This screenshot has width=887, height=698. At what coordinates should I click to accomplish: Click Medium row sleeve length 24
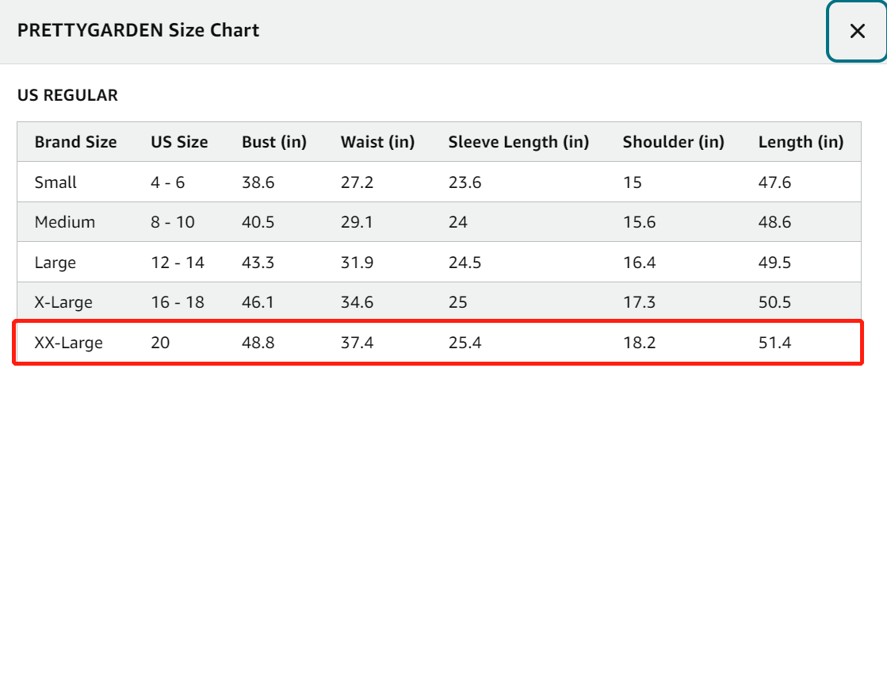pyautogui.click(x=458, y=222)
